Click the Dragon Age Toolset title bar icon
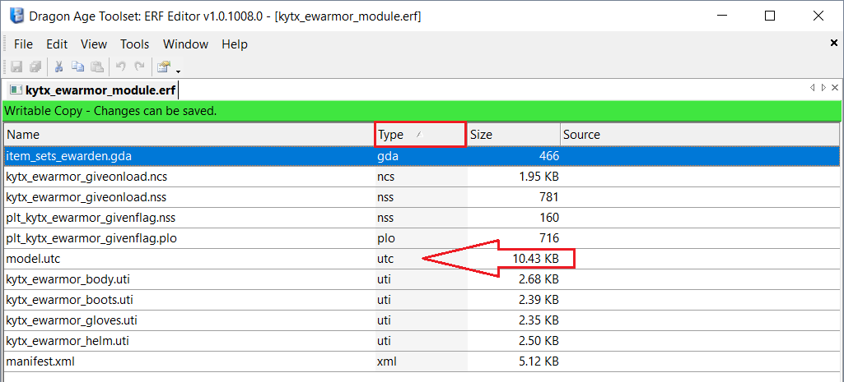Screen dimensions: 844x382 tap(16, 16)
